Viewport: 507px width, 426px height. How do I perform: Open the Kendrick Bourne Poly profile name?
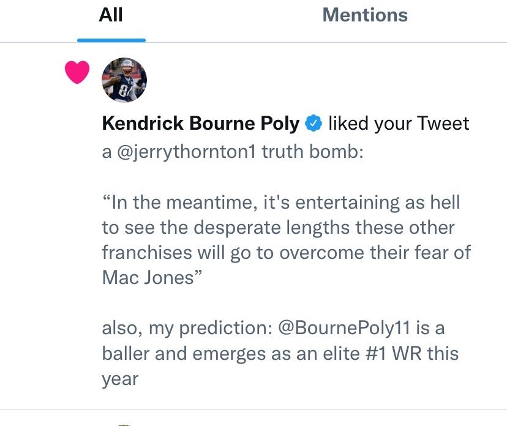tap(200, 124)
